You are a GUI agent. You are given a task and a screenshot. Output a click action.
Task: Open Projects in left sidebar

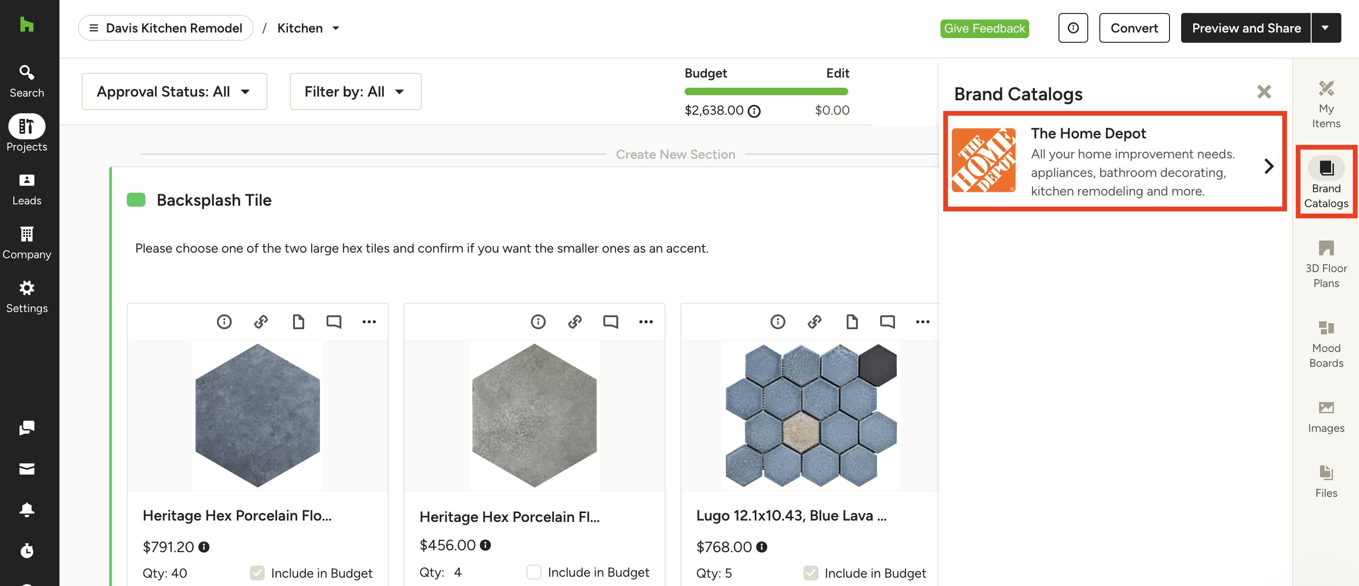[x=27, y=133]
